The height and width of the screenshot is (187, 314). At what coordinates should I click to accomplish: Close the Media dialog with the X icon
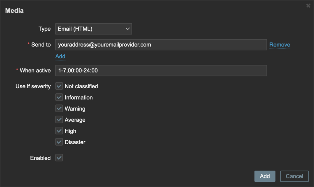(308, 5)
